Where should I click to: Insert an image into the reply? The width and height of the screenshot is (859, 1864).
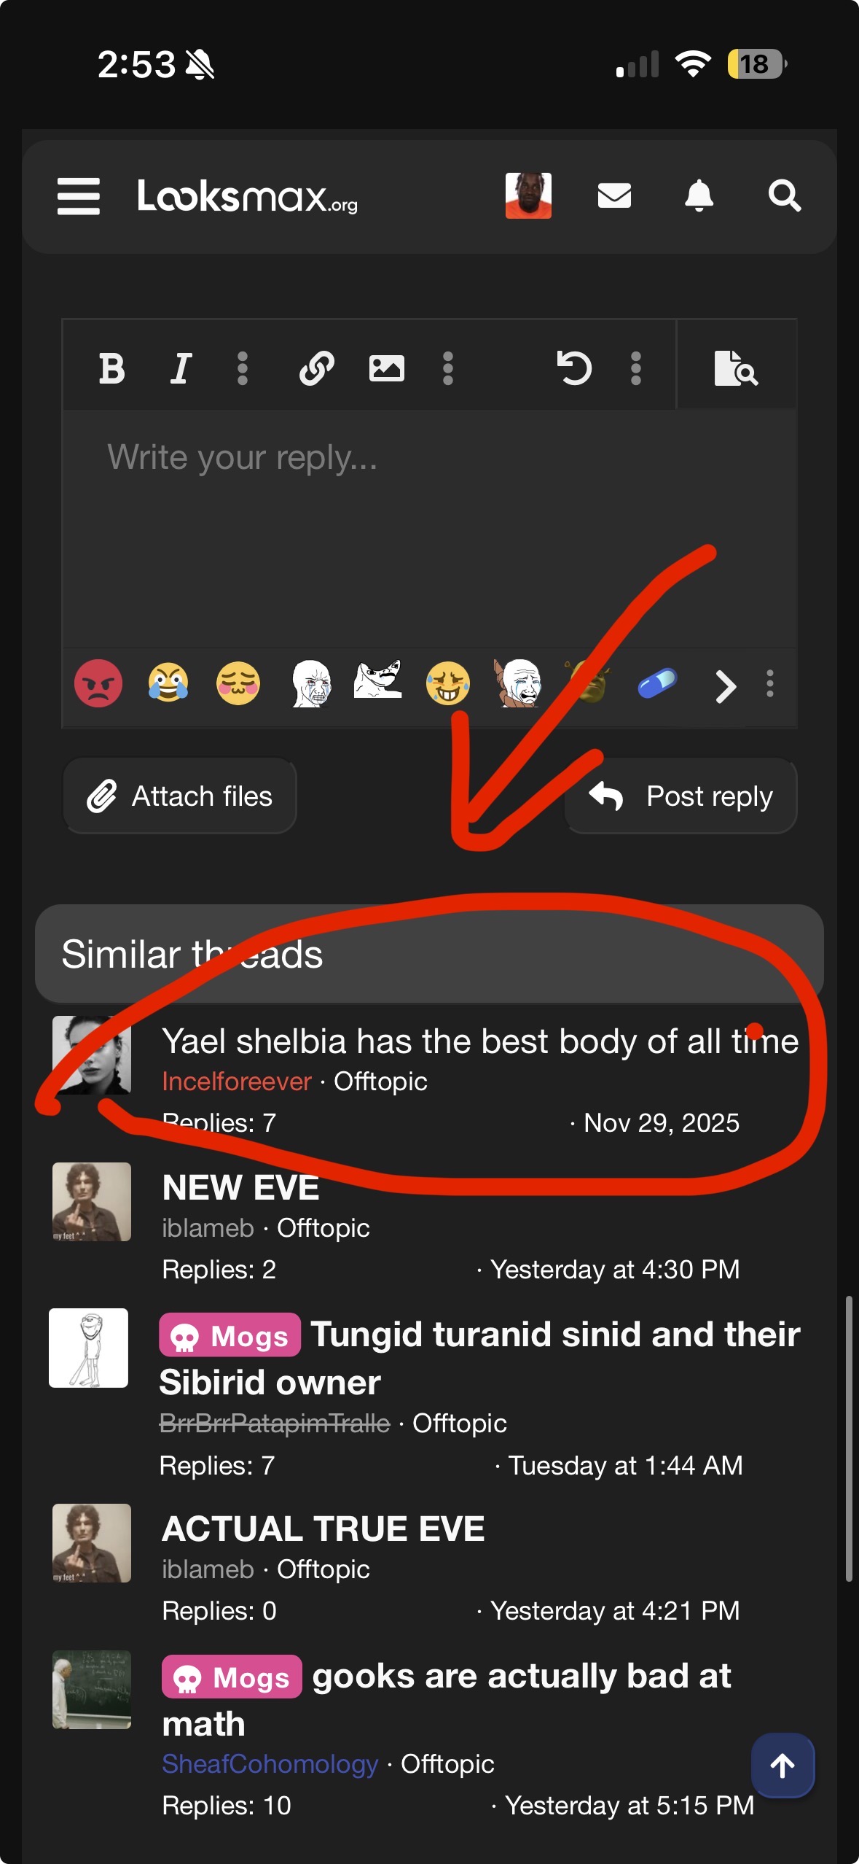(x=386, y=368)
